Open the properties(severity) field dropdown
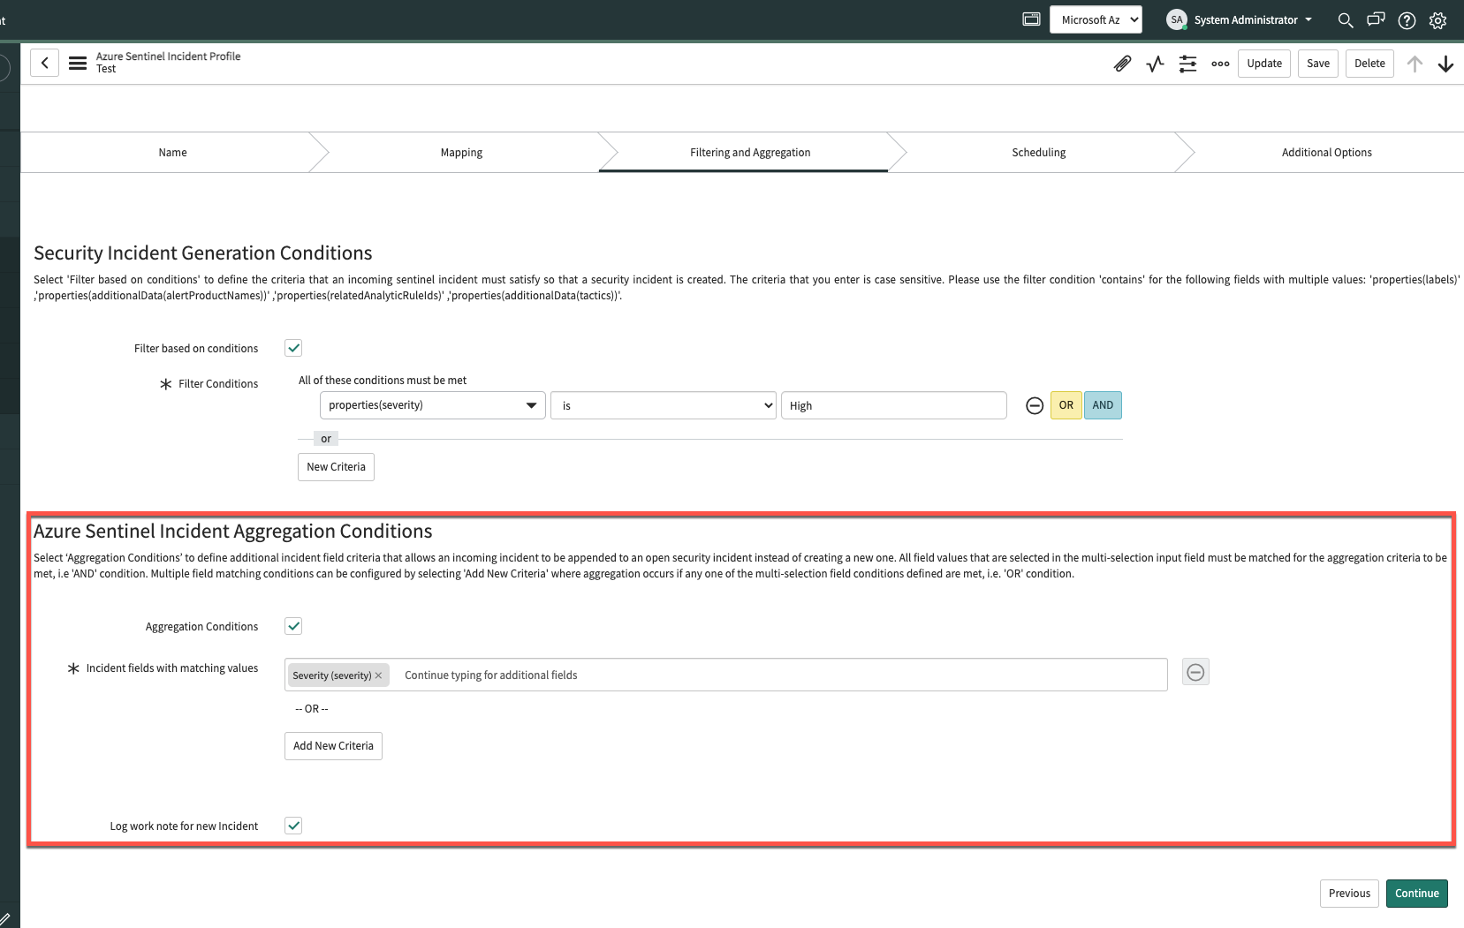 pos(432,405)
